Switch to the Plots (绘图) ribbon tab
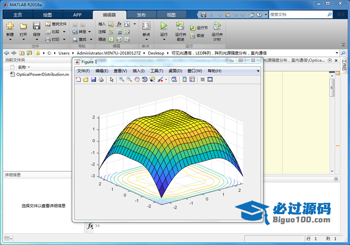The height and width of the screenshot is (245, 350). tap(47, 15)
